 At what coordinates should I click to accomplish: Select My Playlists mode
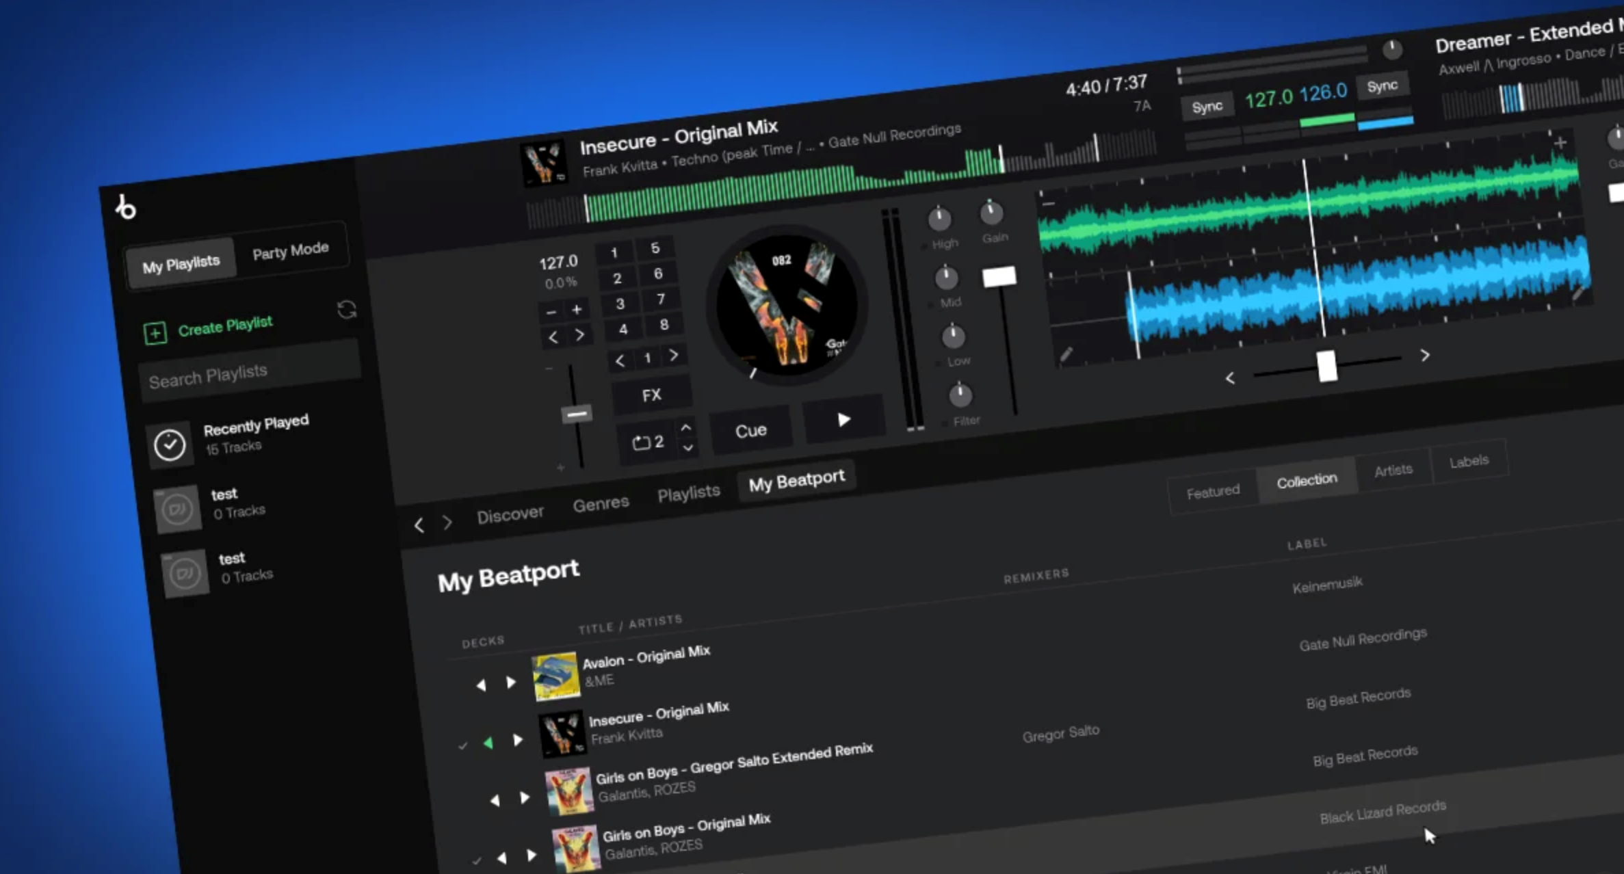(x=181, y=264)
